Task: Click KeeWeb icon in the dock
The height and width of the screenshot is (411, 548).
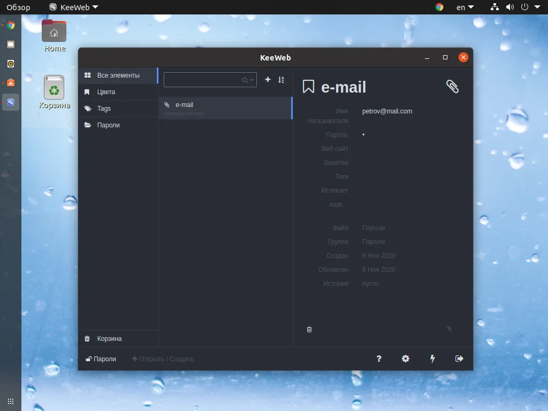Action: (11, 102)
